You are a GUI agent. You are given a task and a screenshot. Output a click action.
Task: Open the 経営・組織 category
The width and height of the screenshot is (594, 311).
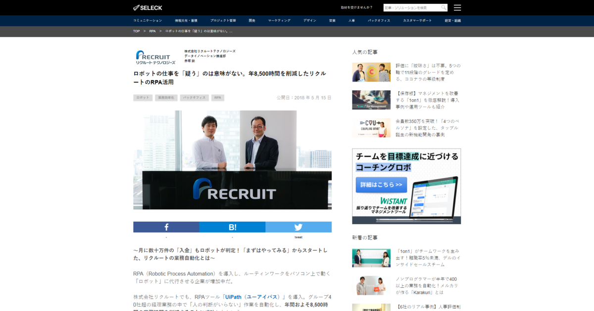[x=453, y=20]
